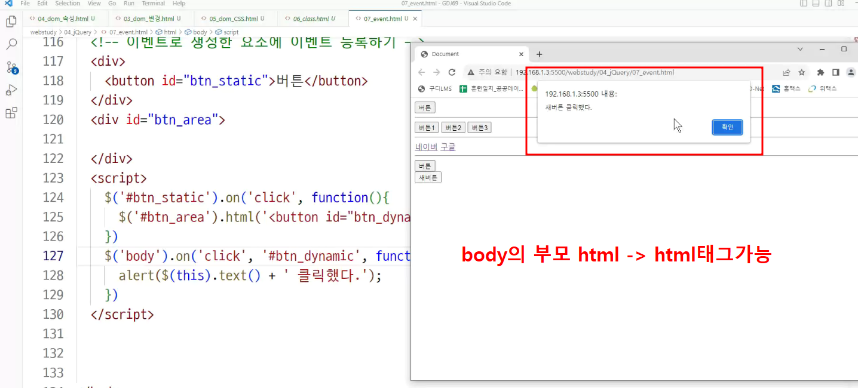
Task: Open the 구디LMS bookmark
Action: click(x=435, y=88)
